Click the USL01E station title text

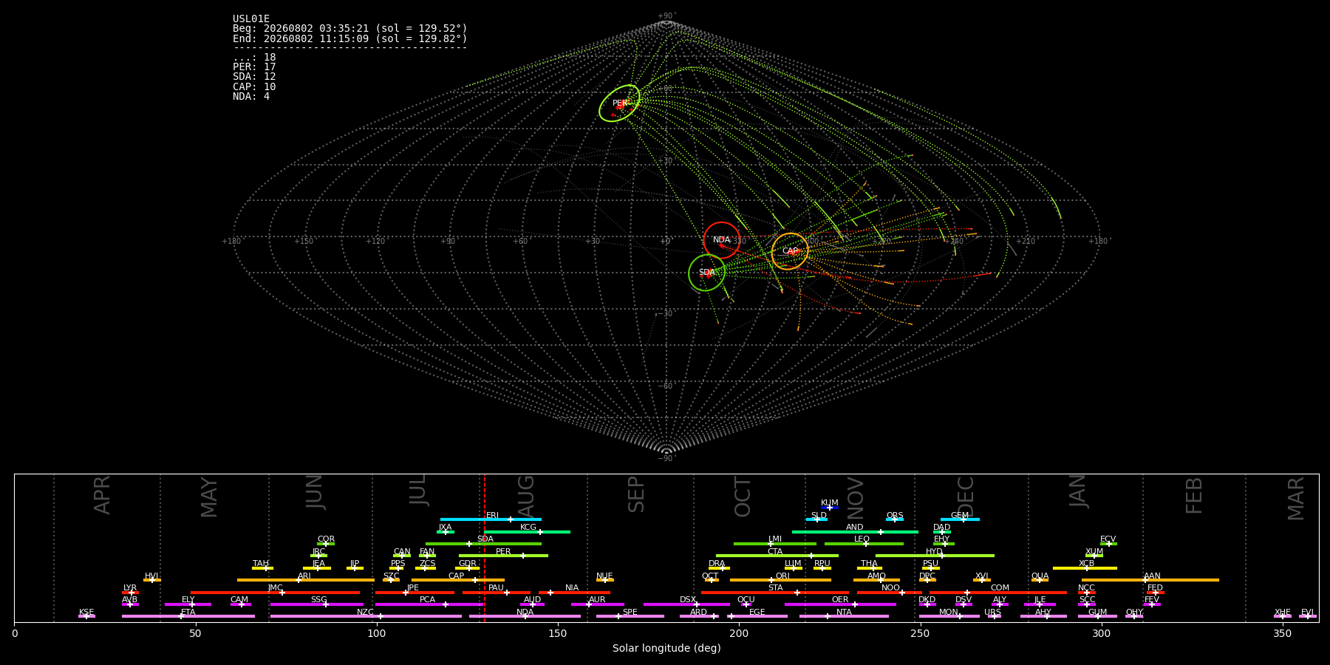coord(251,19)
